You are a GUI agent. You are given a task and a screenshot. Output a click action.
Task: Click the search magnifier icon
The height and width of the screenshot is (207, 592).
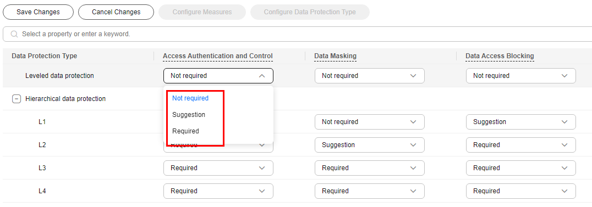[14, 34]
